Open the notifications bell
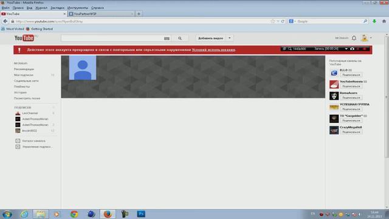The image size is (389, 219). (x=354, y=38)
